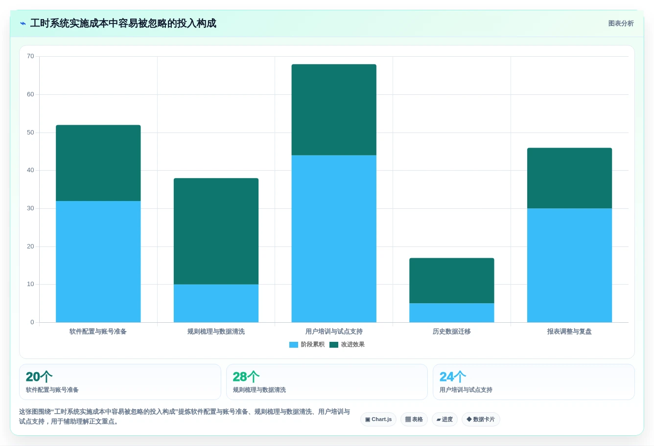654x446 pixels.
Task: Click the 改进效果 legend label text
Action: coord(353,345)
